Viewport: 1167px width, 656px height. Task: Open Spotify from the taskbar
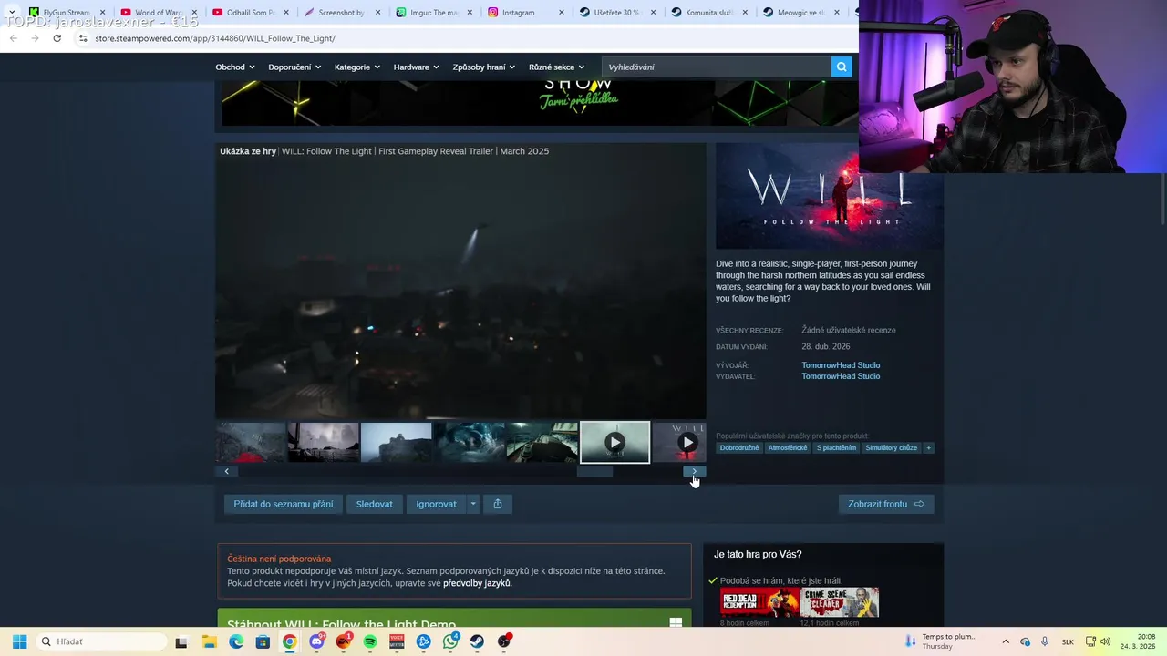pos(370,641)
